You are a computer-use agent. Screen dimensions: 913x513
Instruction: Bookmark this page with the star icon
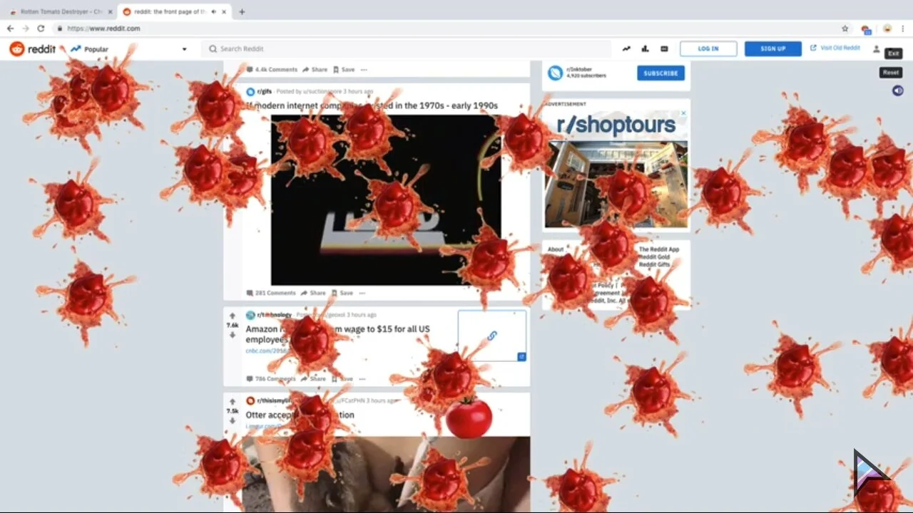pyautogui.click(x=845, y=28)
